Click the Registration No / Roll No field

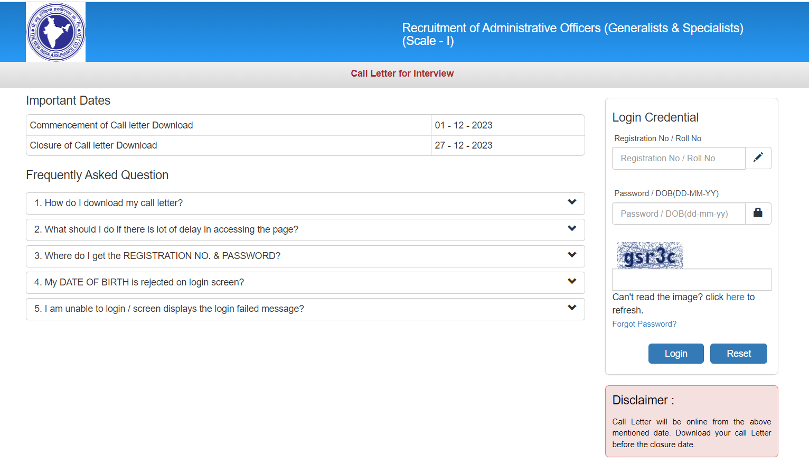click(679, 159)
